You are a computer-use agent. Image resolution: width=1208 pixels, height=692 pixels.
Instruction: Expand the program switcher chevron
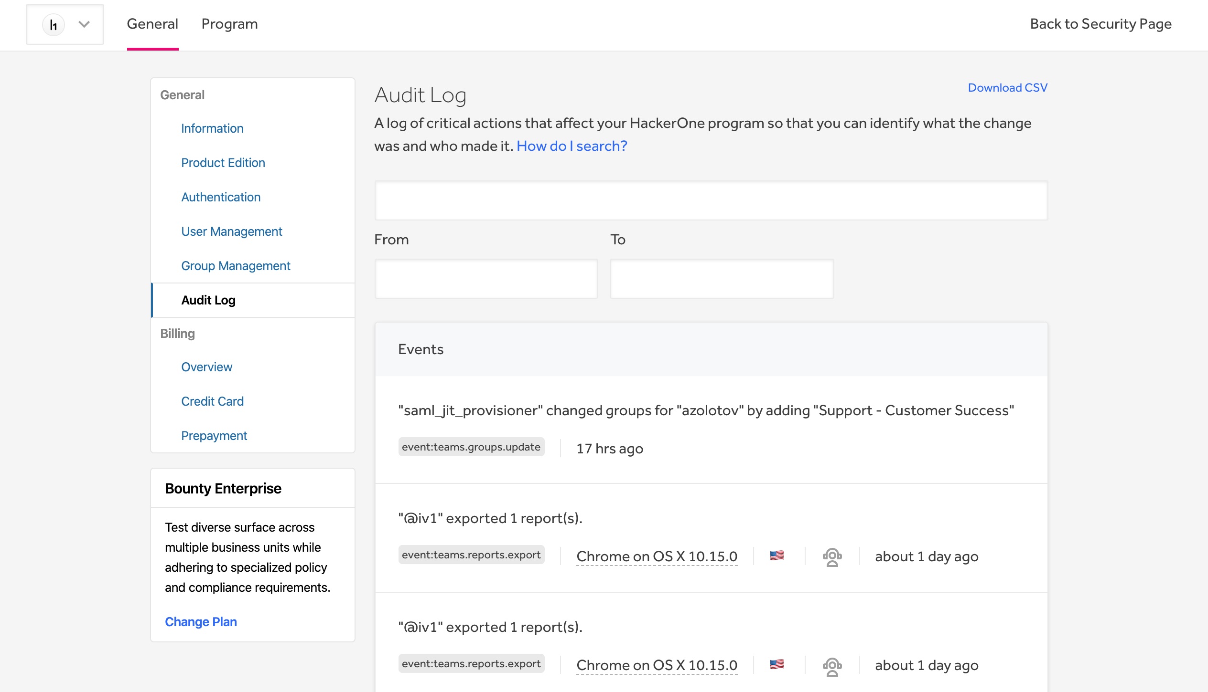pyautogui.click(x=84, y=24)
